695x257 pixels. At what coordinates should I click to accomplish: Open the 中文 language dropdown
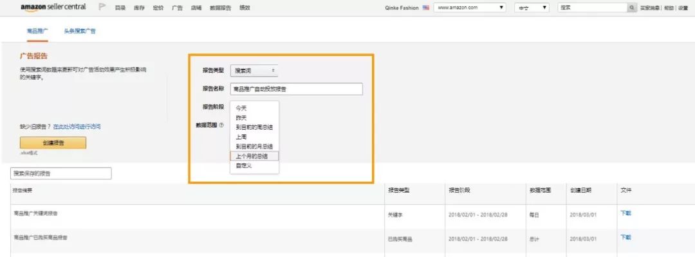(532, 8)
